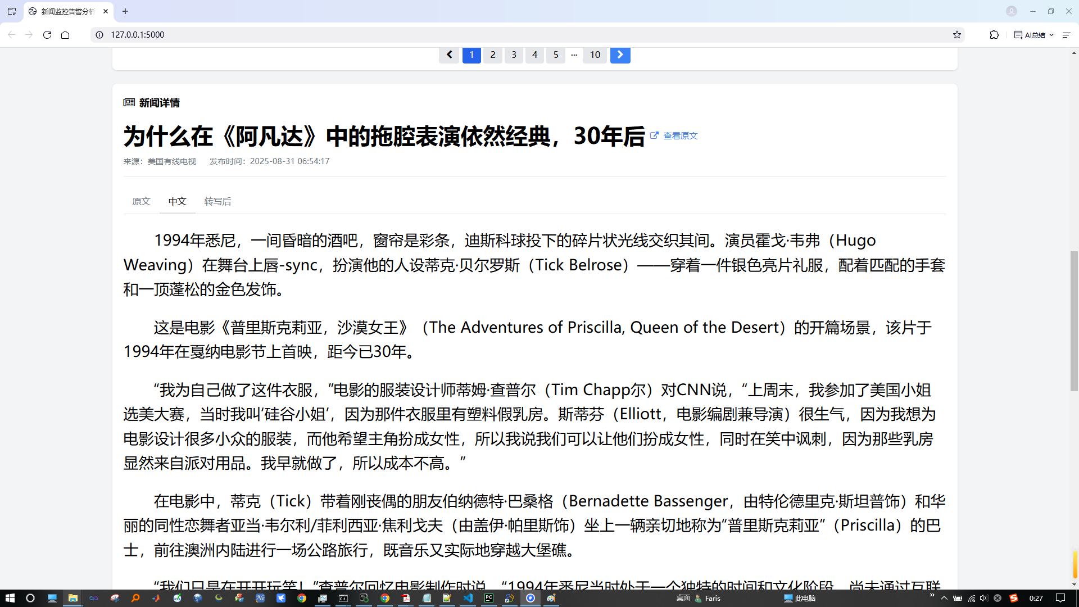Open the orange magnifier search taskbar icon
Viewport: 1079px width, 607px height.
135,598
